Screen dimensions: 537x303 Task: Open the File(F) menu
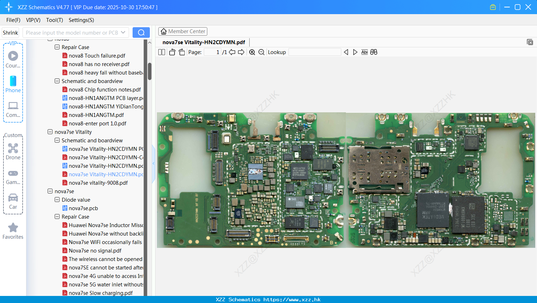(x=13, y=20)
